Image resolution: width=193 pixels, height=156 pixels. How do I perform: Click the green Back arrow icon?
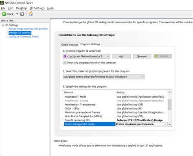4,14
